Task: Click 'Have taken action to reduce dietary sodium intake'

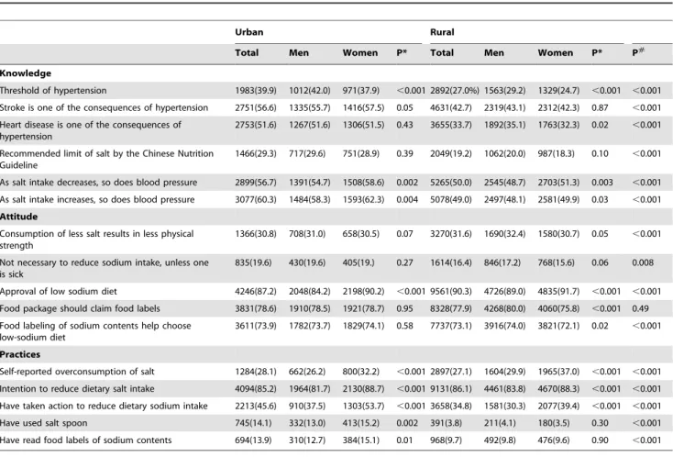Action: 104,407
